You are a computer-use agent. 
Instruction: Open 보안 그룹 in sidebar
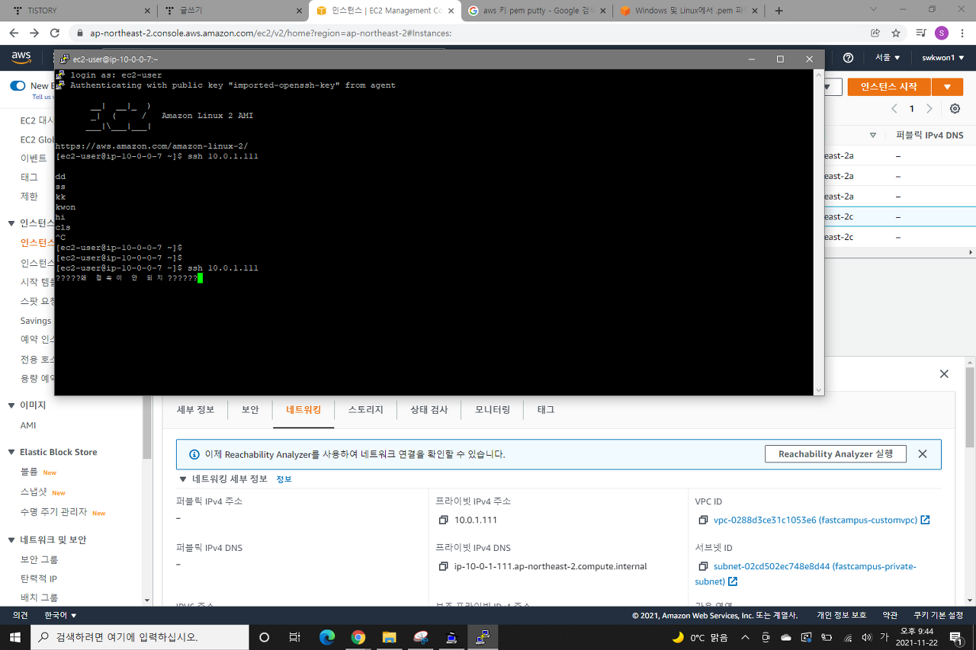(40, 559)
